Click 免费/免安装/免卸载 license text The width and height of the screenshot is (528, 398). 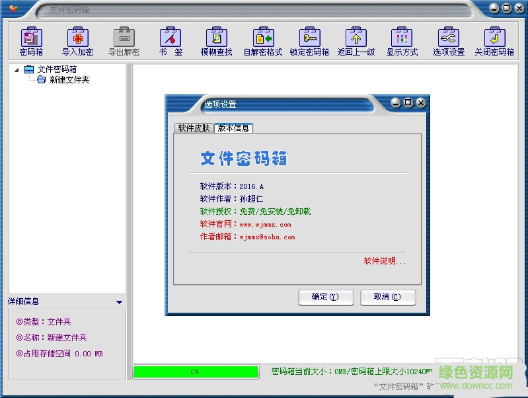coord(275,212)
